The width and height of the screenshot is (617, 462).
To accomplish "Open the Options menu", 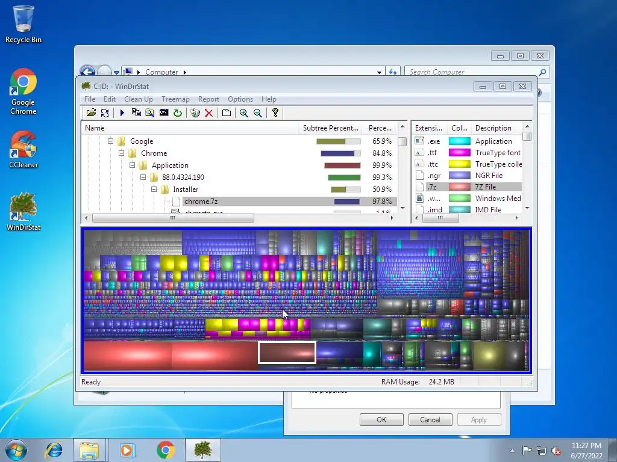I will (240, 99).
